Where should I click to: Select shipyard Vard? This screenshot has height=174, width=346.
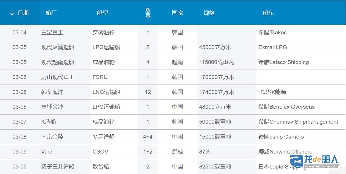(47, 152)
